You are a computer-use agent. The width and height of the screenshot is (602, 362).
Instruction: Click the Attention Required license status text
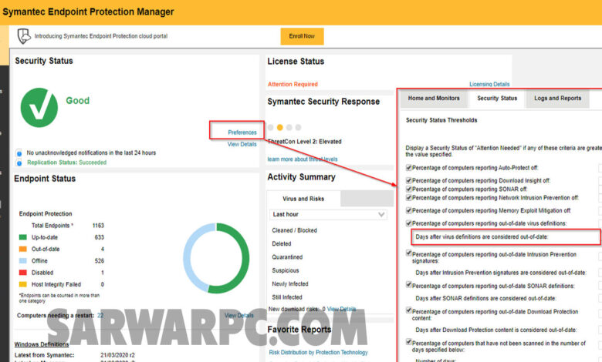click(x=293, y=84)
